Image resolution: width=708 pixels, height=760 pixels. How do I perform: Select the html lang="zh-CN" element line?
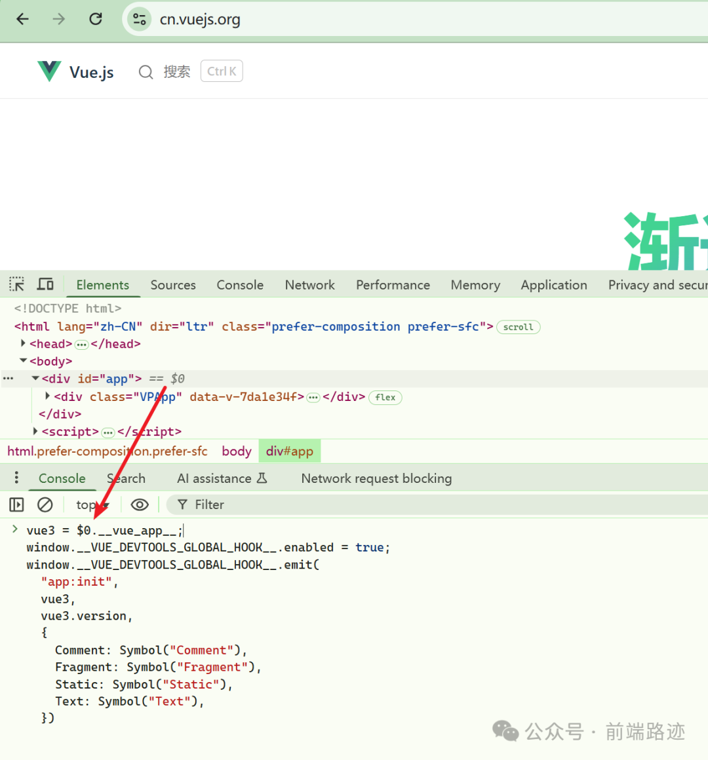[254, 327]
